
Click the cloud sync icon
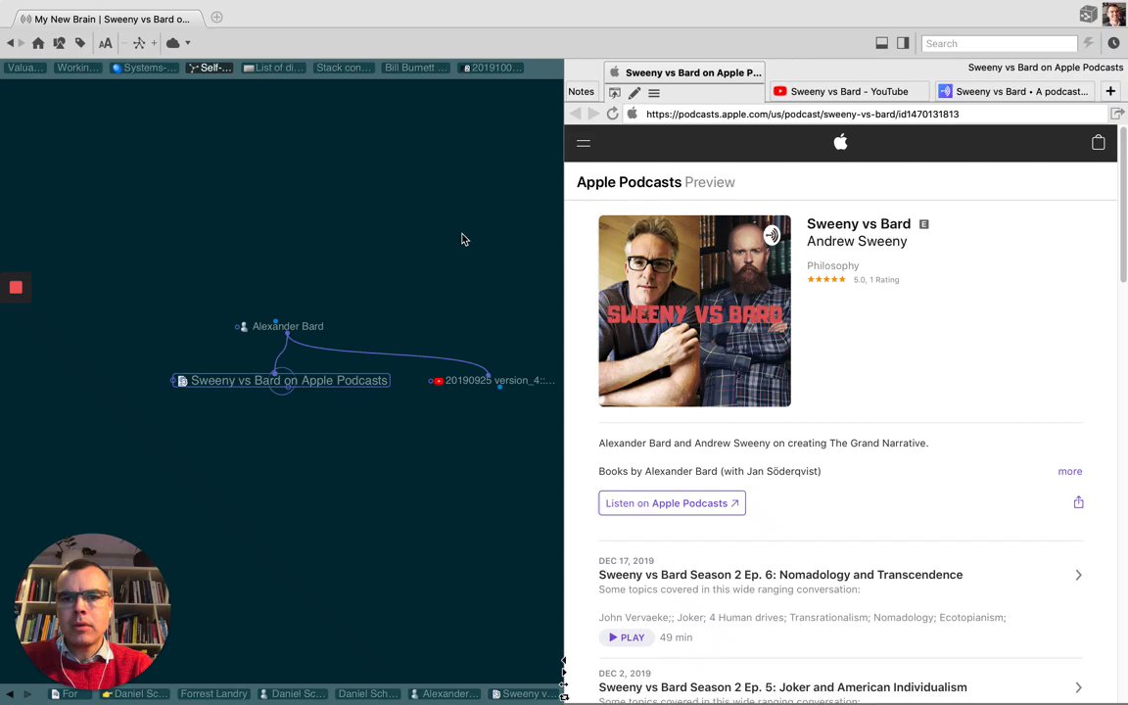coord(172,43)
